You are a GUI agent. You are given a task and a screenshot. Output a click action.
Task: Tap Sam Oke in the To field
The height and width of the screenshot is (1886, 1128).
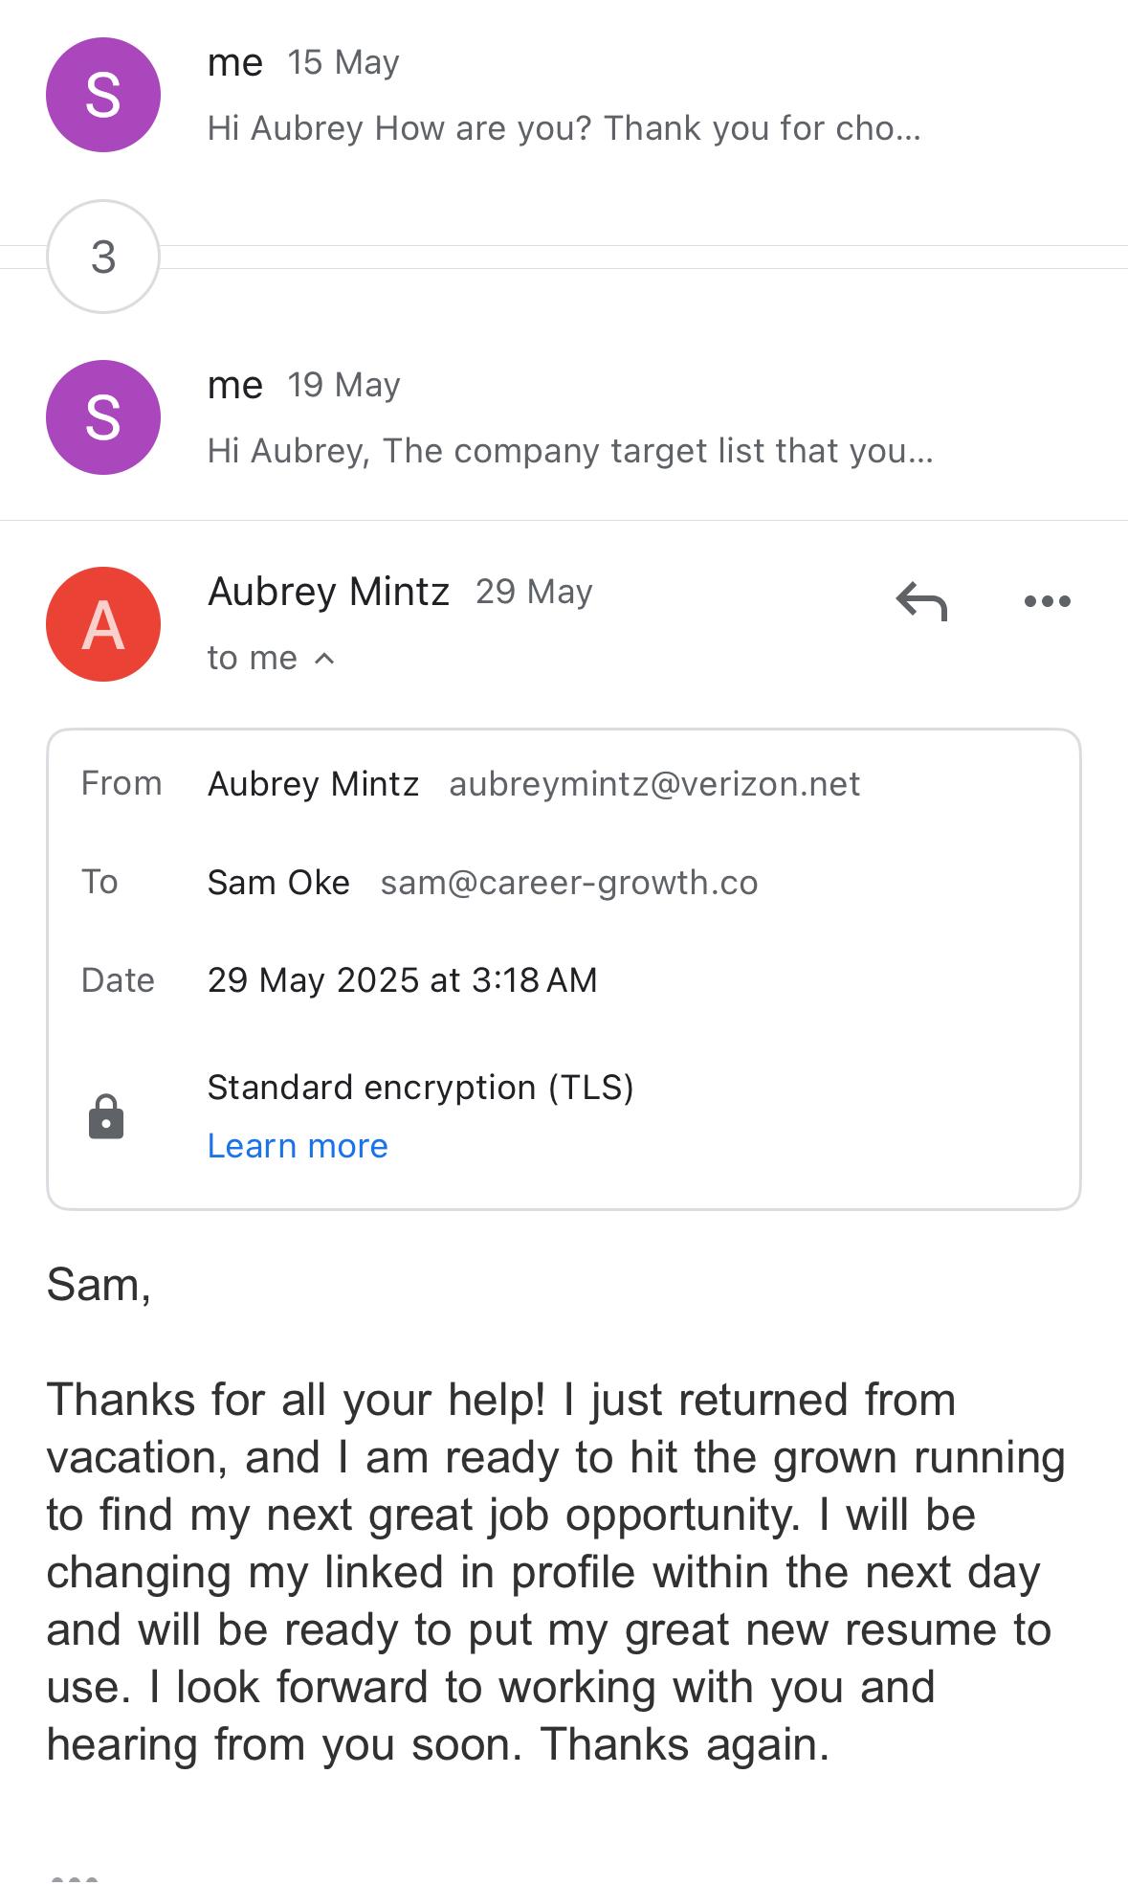pos(278,883)
